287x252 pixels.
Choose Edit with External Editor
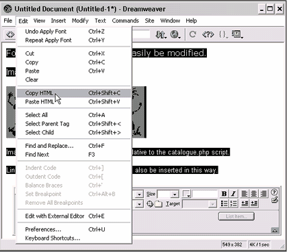(x=74, y=216)
